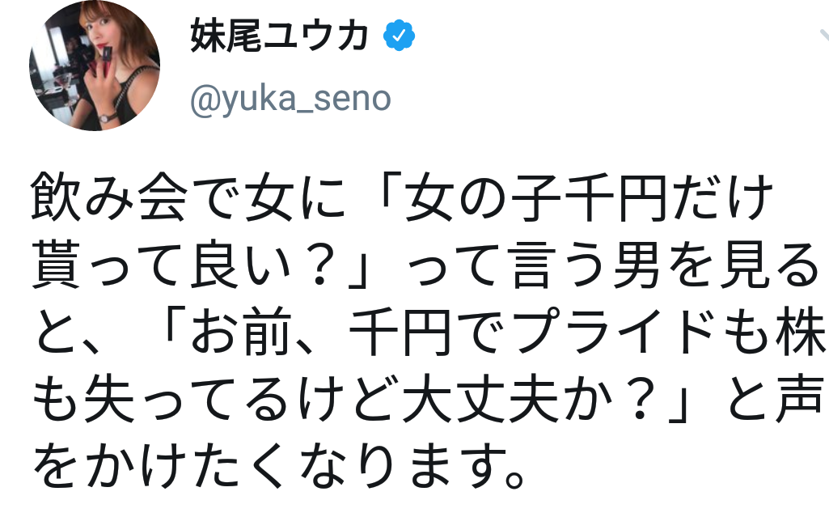Click the blue verified badge icon
Image resolution: width=829 pixels, height=517 pixels.
(400, 35)
